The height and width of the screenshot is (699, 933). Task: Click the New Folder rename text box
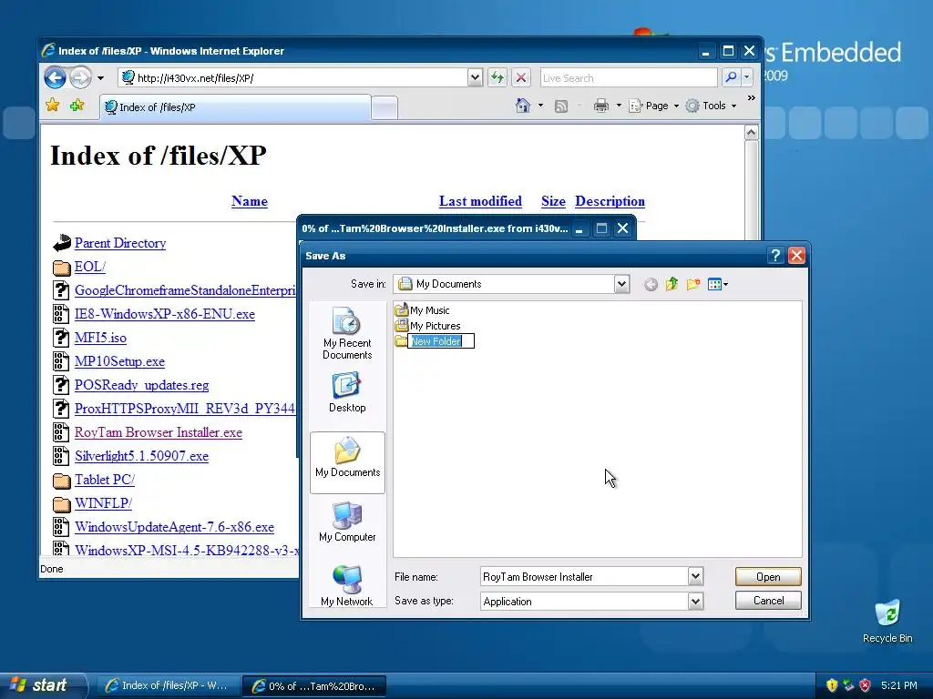point(440,341)
